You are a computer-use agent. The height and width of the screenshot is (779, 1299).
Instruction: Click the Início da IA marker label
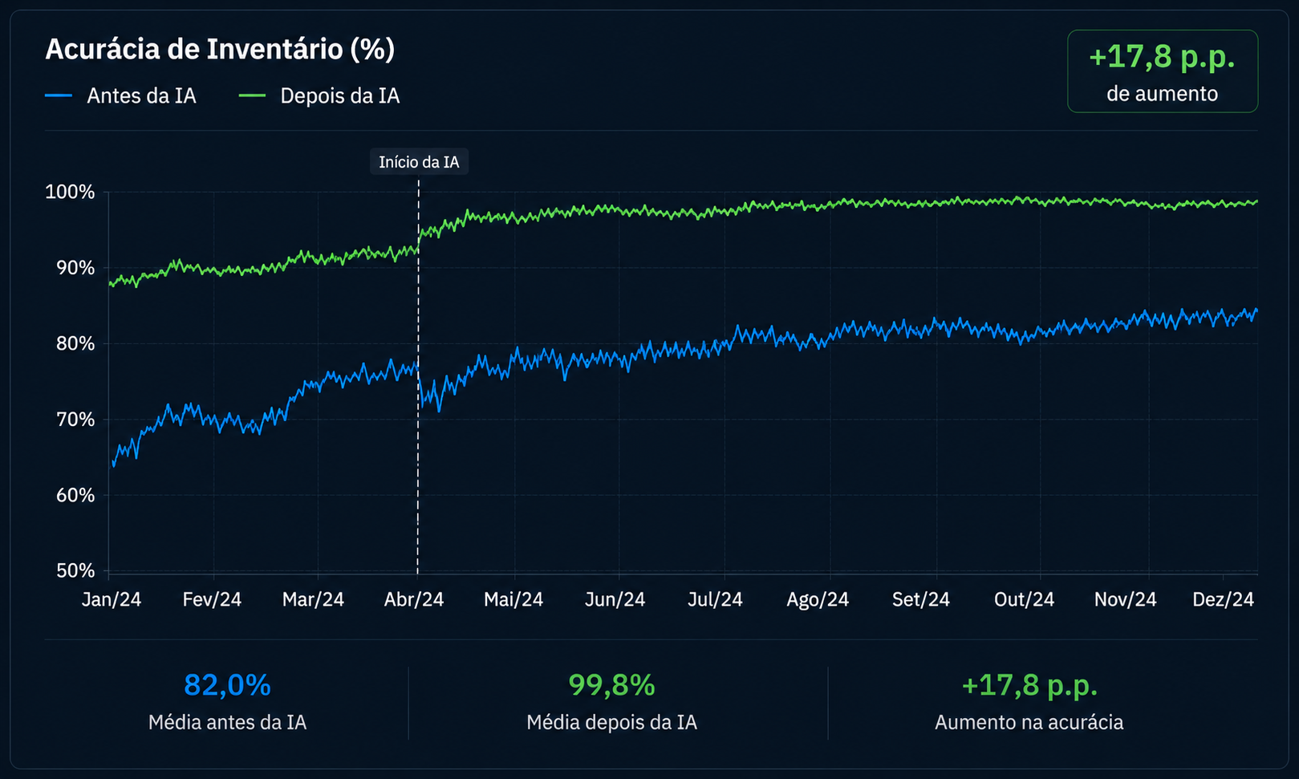[419, 162]
